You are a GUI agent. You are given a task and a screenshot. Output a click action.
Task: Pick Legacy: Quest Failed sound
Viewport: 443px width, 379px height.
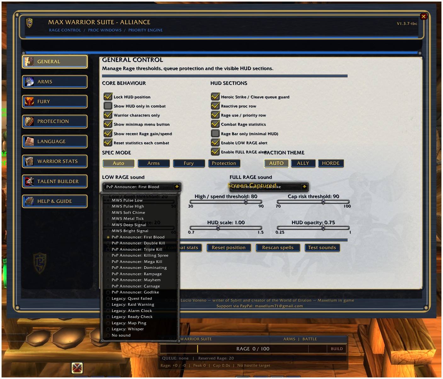[x=140, y=298]
